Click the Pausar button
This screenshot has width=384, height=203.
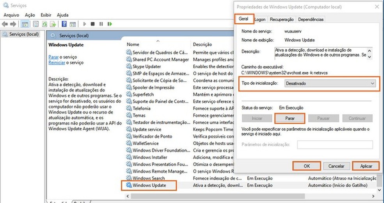pyautogui.click(x=323, y=118)
